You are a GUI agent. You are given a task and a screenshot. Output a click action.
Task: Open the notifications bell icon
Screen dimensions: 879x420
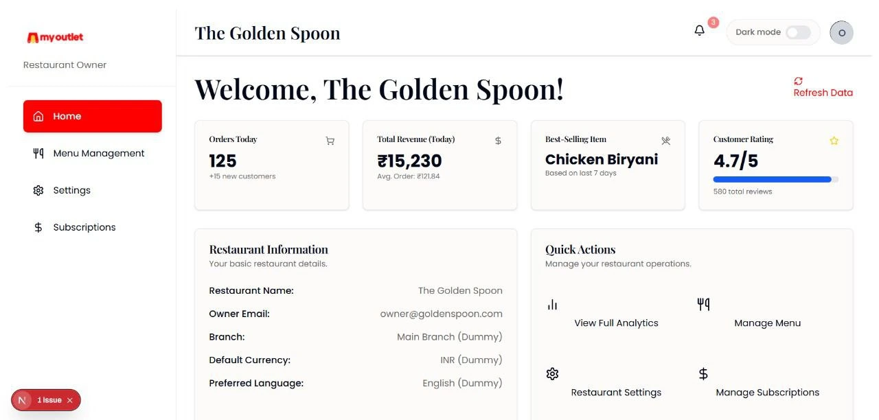pyautogui.click(x=699, y=31)
